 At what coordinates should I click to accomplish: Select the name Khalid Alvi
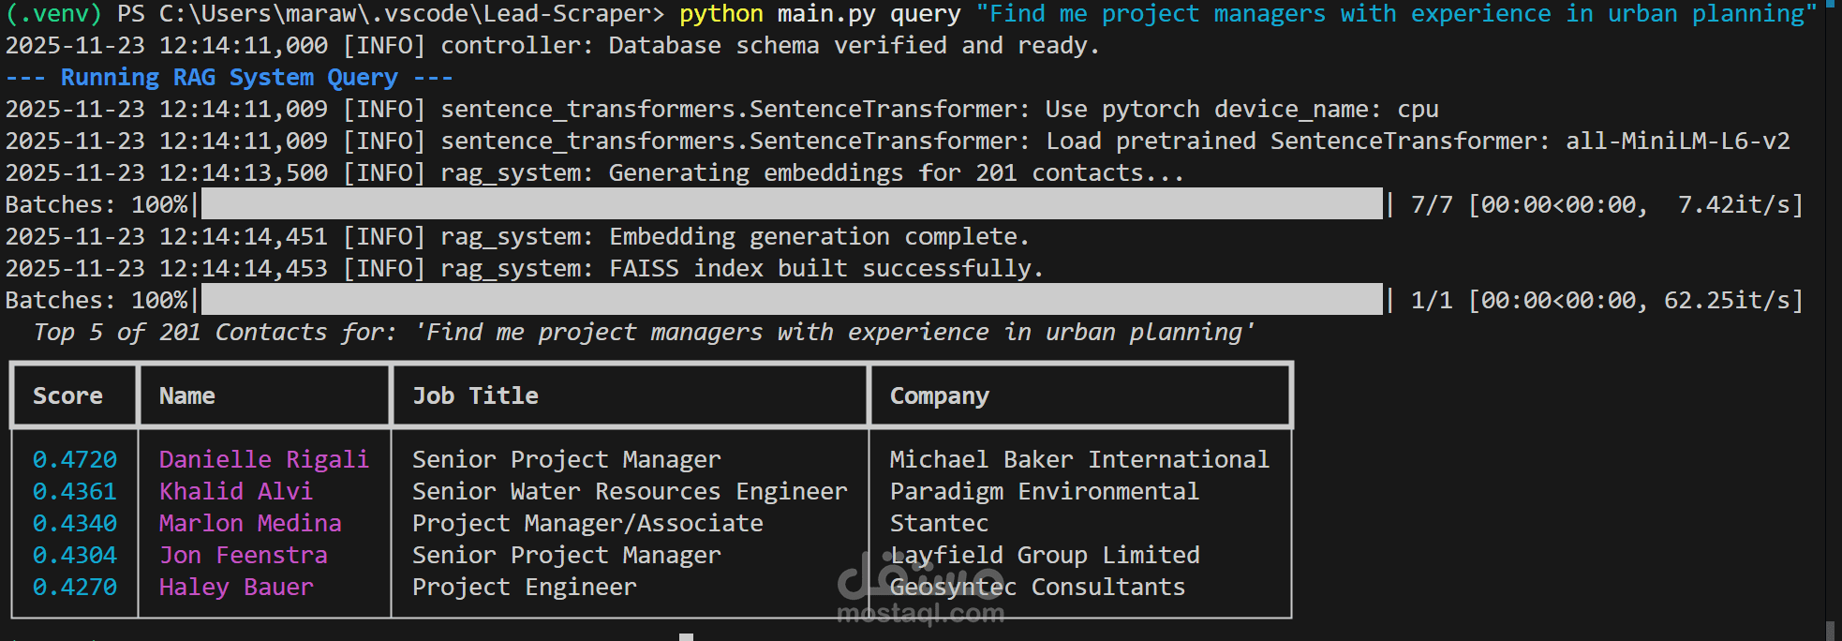(x=235, y=491)
